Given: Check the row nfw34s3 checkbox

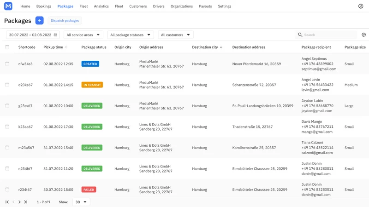Looking at the screenshot, I should [7, 64].
